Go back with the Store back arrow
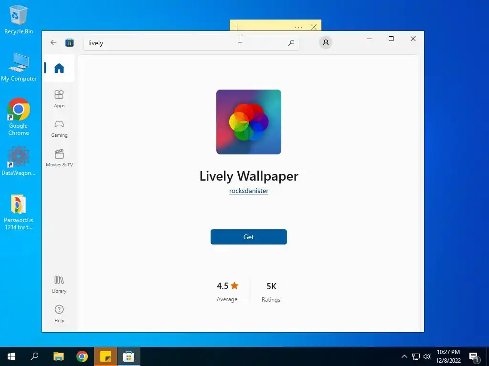 point(53,42)
